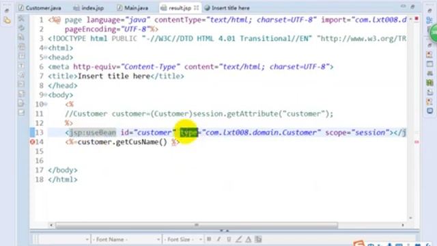Click the closing </html> tag
437x246 pixels.
coord(63,180)
